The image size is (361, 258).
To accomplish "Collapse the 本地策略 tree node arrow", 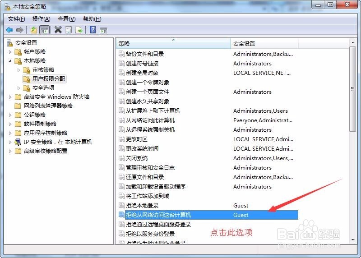I will (10, 61).
